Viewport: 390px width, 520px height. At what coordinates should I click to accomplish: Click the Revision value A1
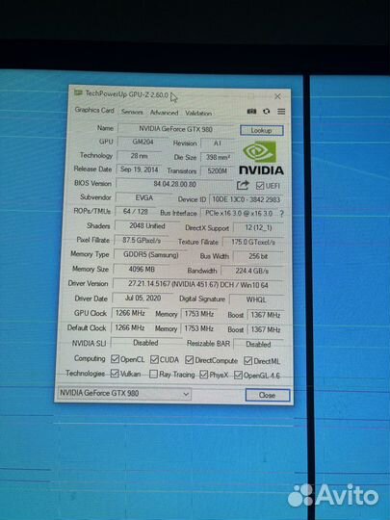coord(218,143)
